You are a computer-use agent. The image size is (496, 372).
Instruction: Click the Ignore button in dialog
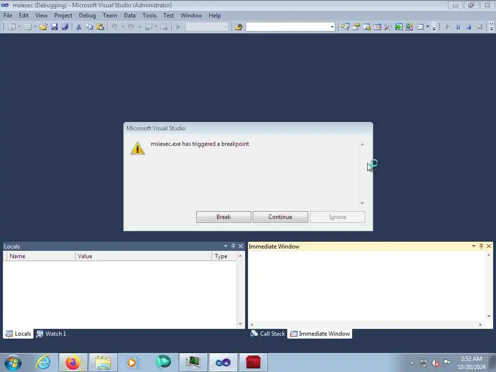point(338,217)
